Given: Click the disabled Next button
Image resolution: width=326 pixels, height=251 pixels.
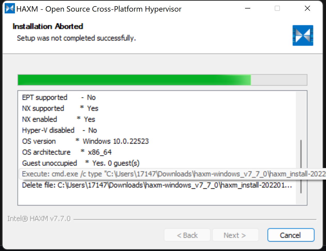Looking at the screenshot, I should pos(235,235).
